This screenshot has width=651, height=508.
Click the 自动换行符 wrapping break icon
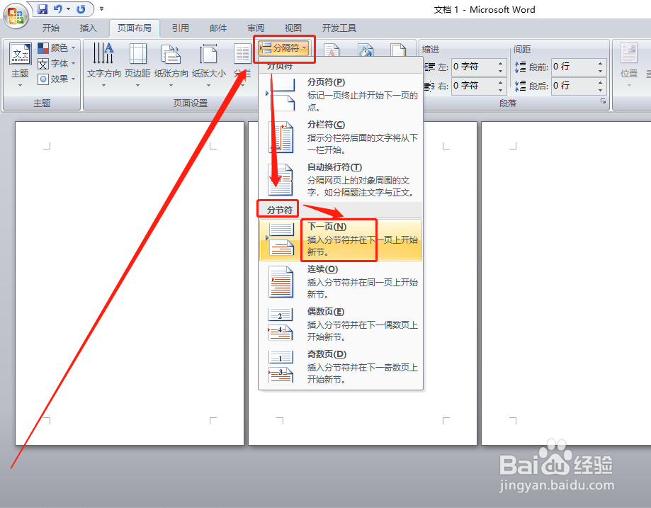tap(281, 180)
